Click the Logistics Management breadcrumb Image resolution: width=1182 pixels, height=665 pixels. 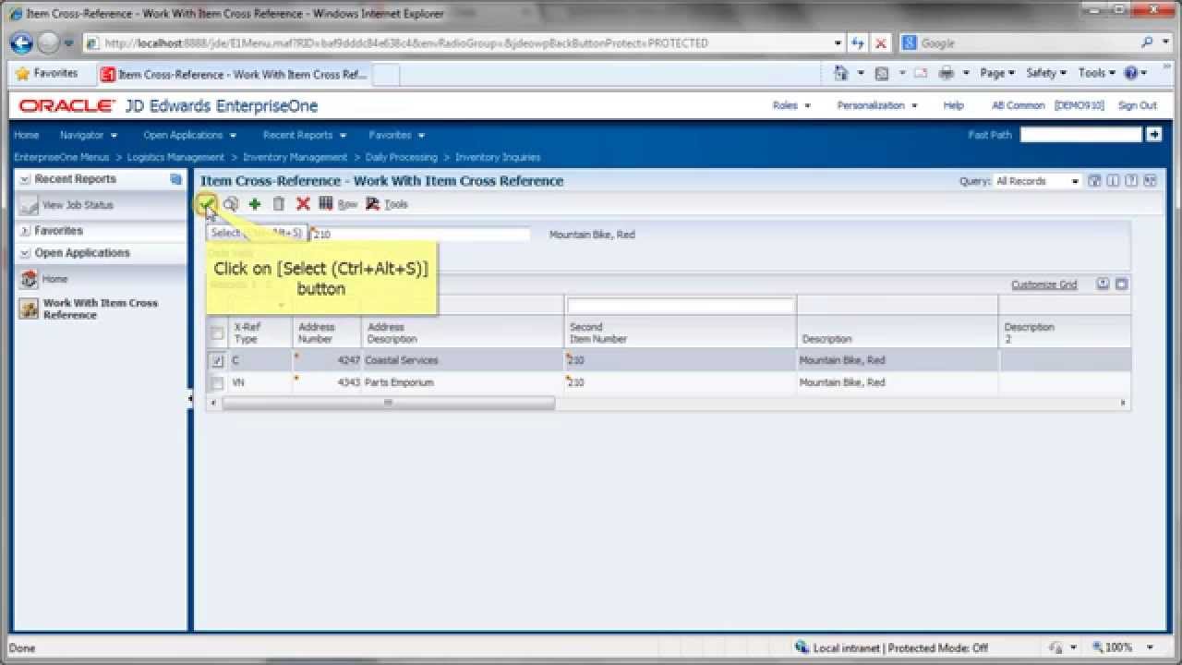click(175, 157)
